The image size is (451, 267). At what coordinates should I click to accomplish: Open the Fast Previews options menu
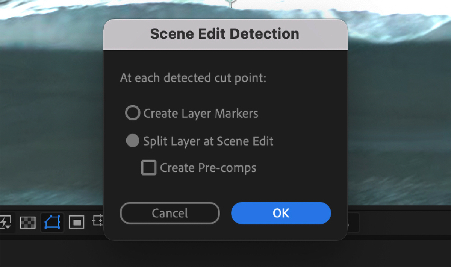coord(6,222)
